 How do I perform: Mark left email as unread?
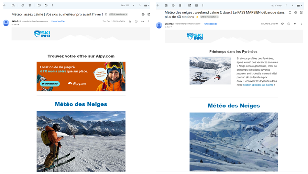39,5
